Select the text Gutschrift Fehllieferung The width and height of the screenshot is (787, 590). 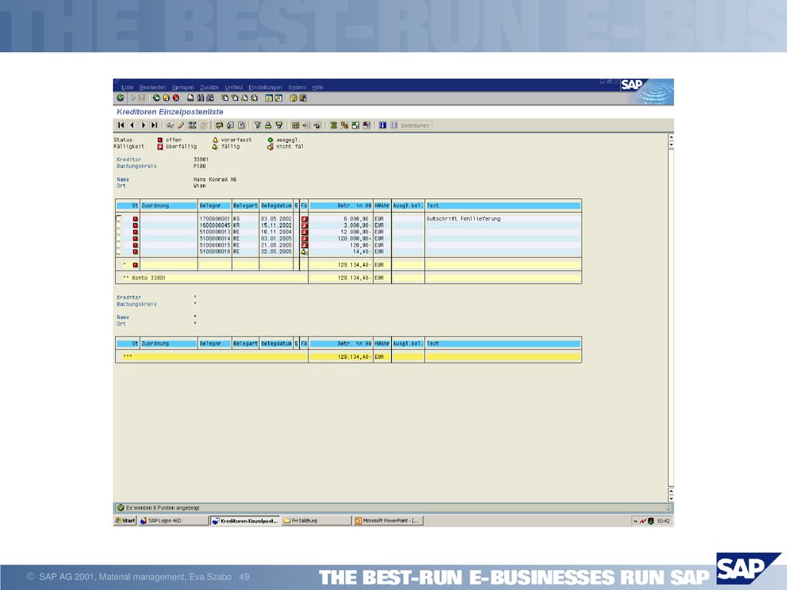pyautogui.click(x=463, y=219)
